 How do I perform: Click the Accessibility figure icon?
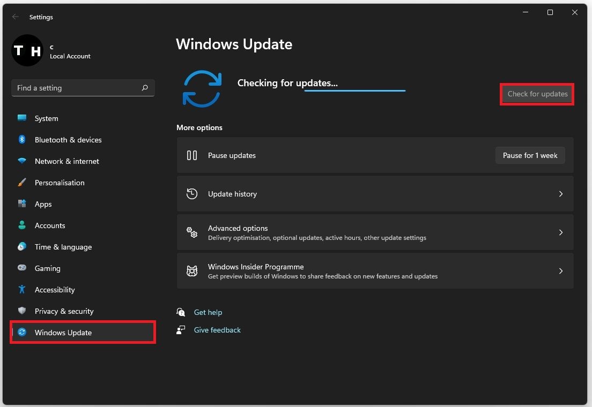click(22, 289)
